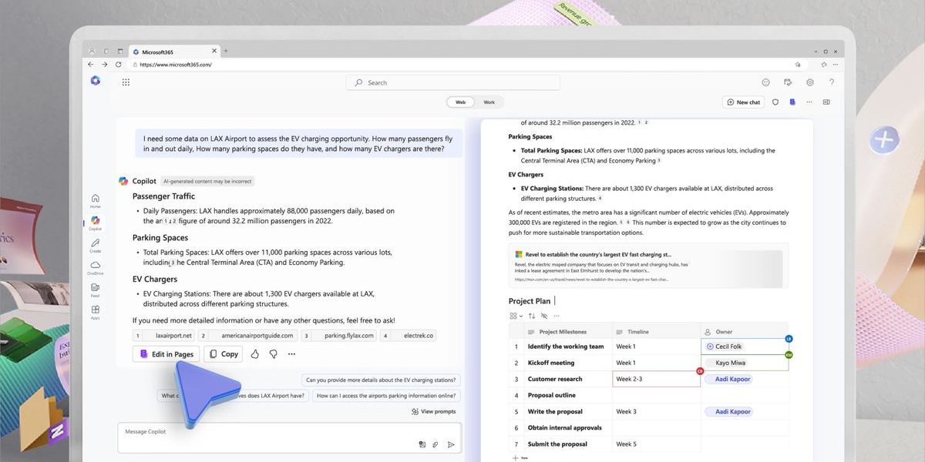Open the laxairport.net source link
This screenshot has height=462, width=925.
[x=165, y=336]
